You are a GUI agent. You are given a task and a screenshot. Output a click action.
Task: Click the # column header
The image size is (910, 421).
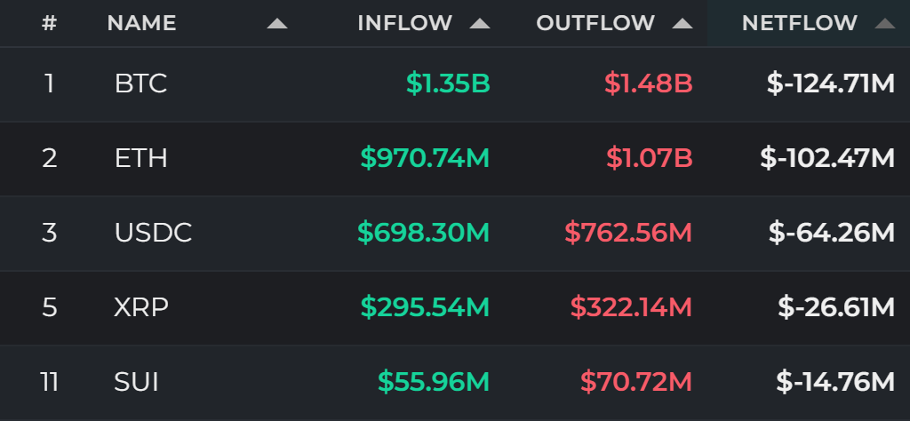click(50, 23)
